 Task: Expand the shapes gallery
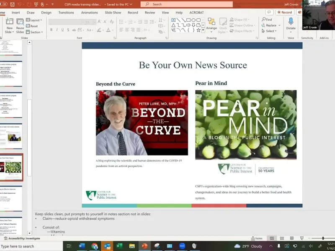203,30
